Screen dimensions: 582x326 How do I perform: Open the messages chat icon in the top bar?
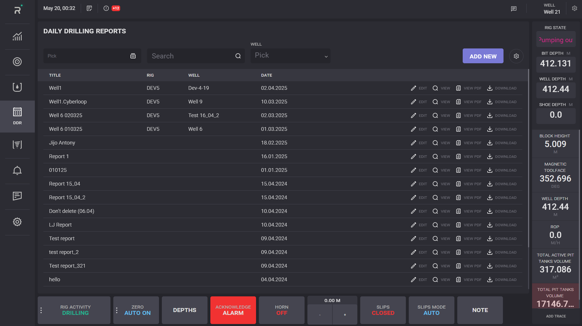[x=513, y=9]
